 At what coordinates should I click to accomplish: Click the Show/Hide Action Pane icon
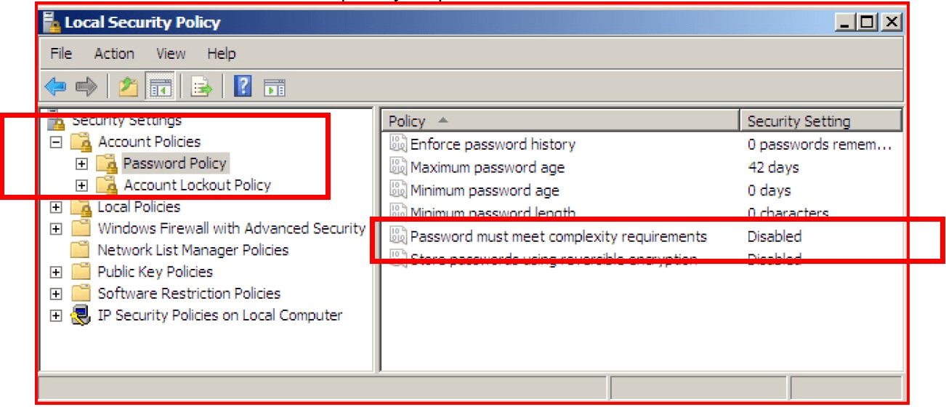[x=275, y=88]
